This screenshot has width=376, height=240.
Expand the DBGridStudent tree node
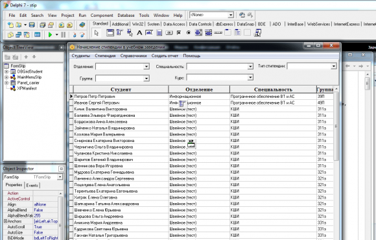[x=6, y=71]
